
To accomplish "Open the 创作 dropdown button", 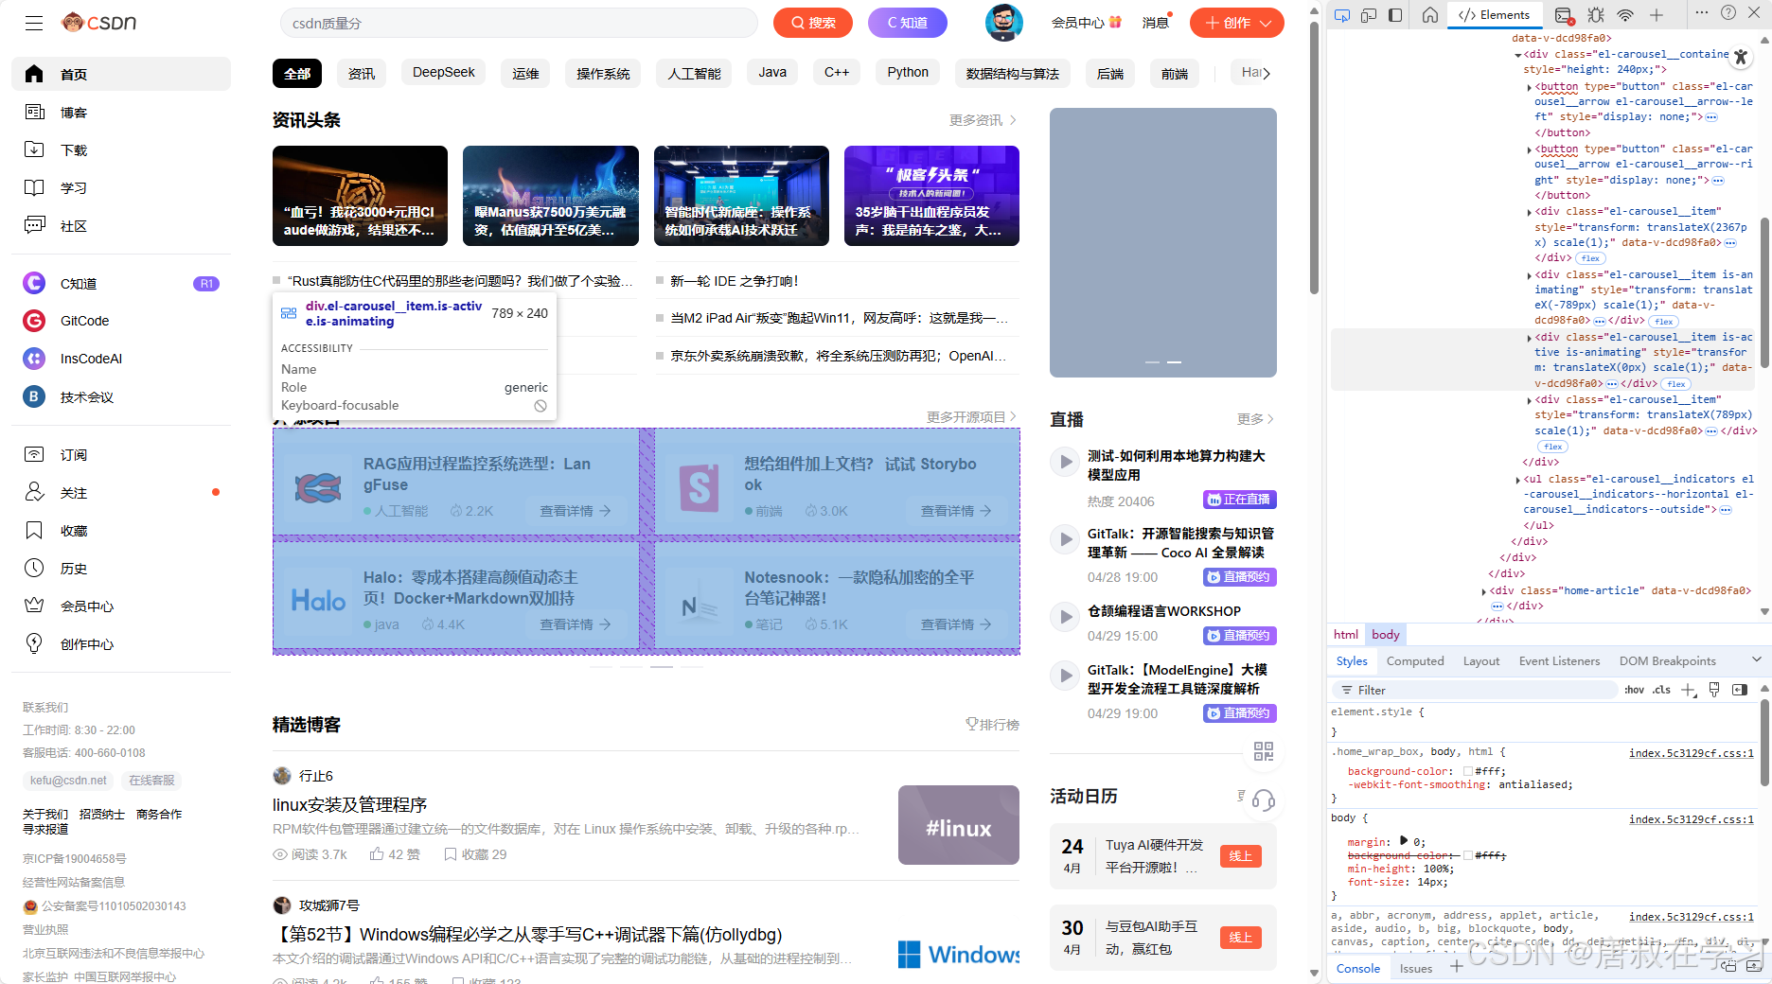I will tap(1236, 23).
